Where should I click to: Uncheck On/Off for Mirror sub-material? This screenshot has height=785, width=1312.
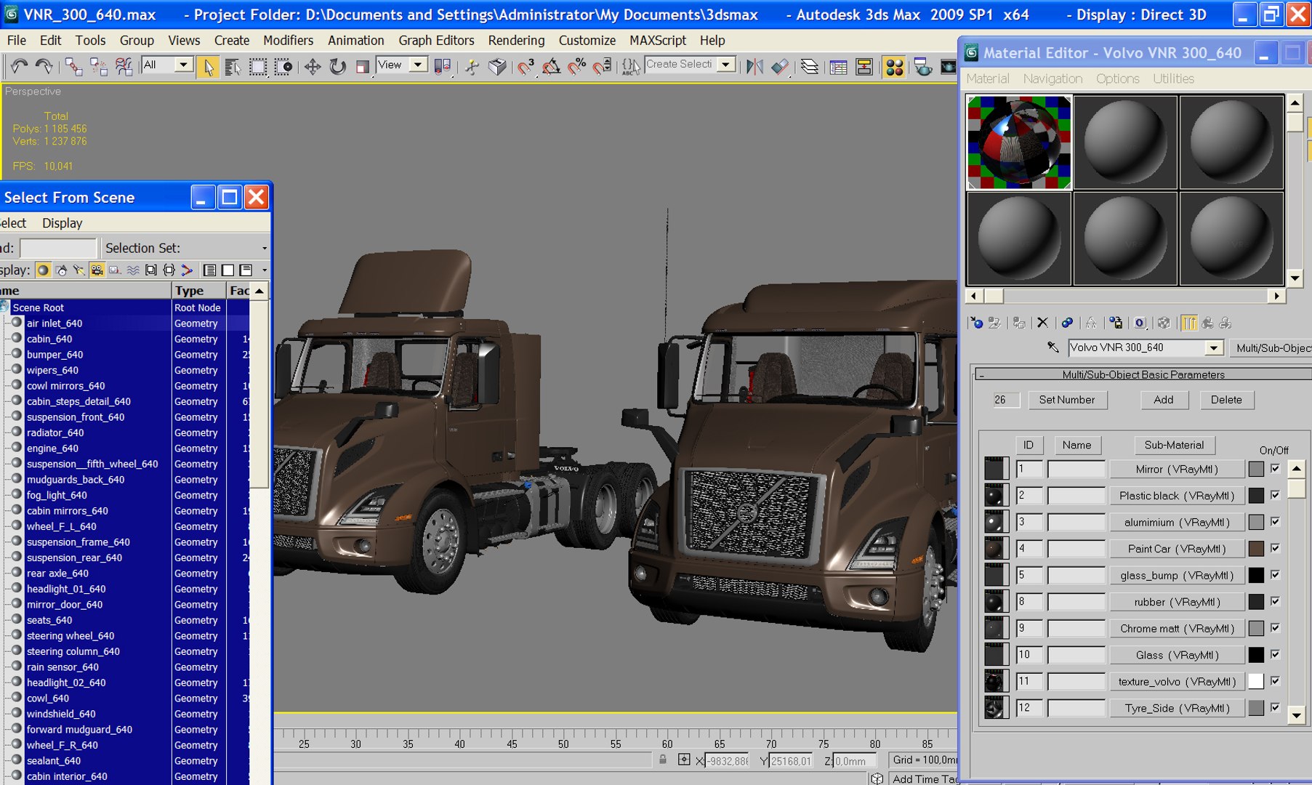[x=1275, y=469]
